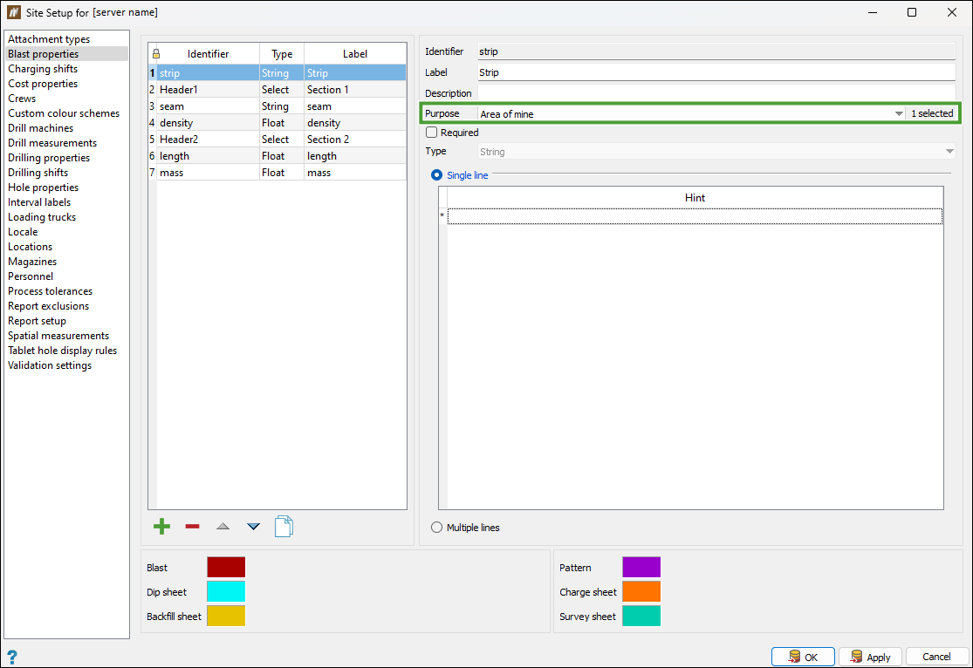Click the Cancel button
Image resolution: width=973 pixels, height=668 pixels.
(937, 657)
